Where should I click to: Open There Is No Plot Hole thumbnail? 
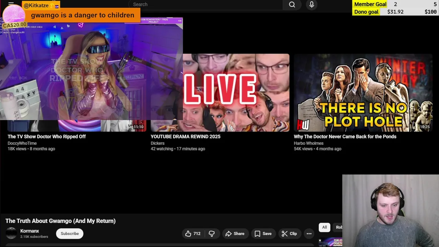click(363, 92)
